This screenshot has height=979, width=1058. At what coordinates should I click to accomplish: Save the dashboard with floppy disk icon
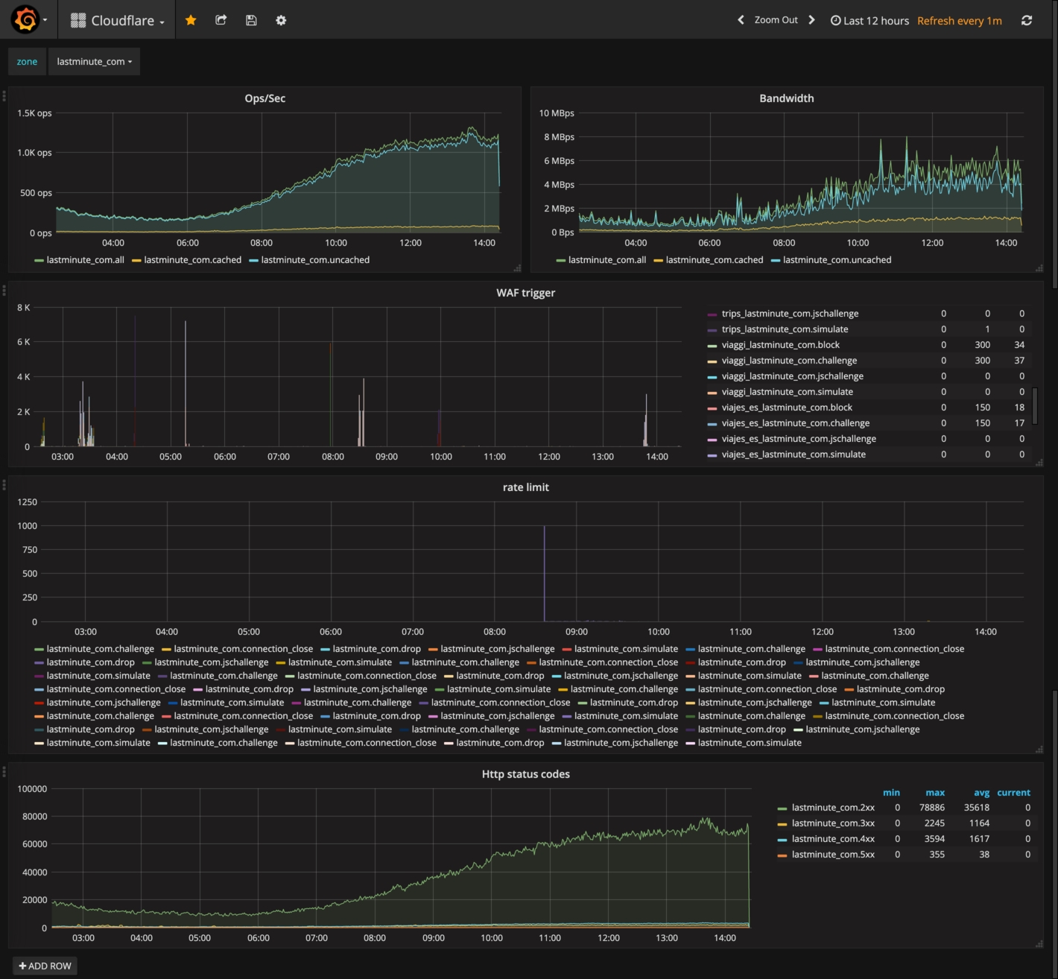click(251, 20)
